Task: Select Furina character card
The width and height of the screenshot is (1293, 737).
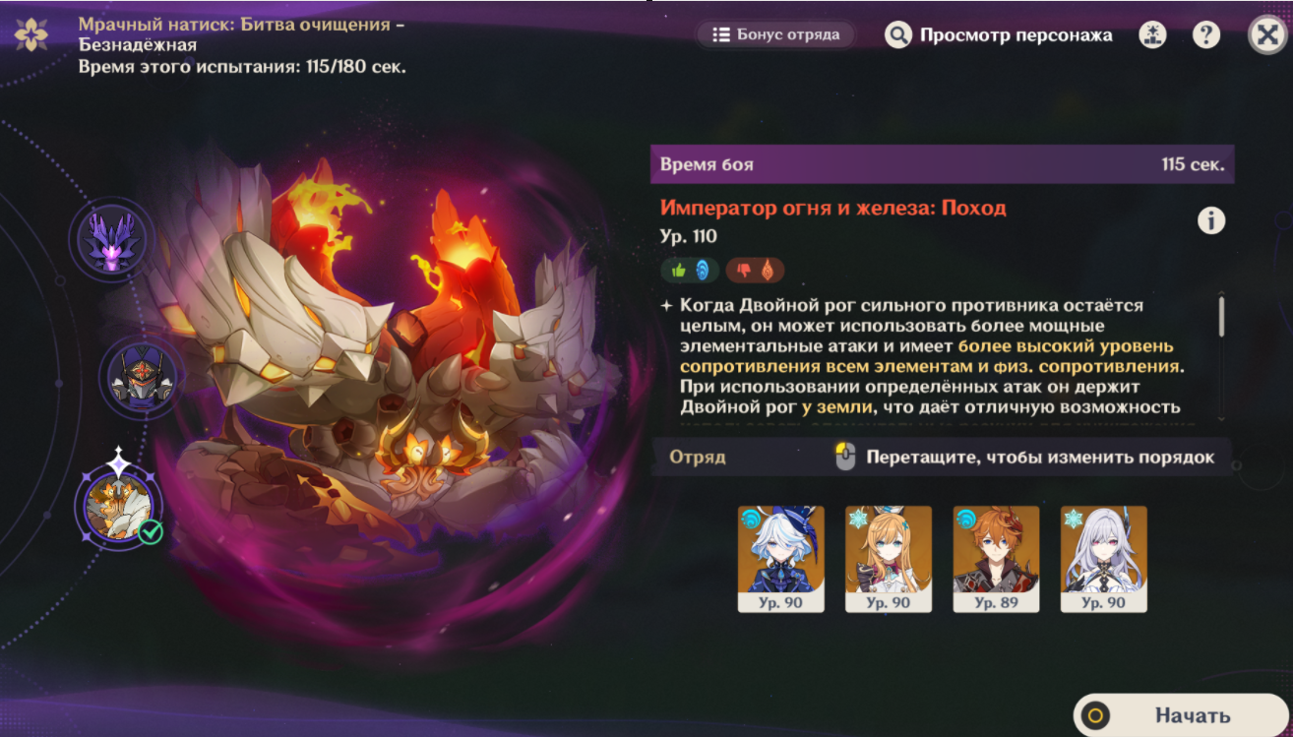Action: (x=781, y=559)
